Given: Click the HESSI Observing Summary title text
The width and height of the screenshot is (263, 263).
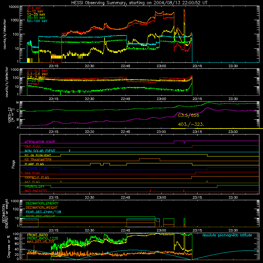Looking at the screenshot, I should tap(139, 3).
